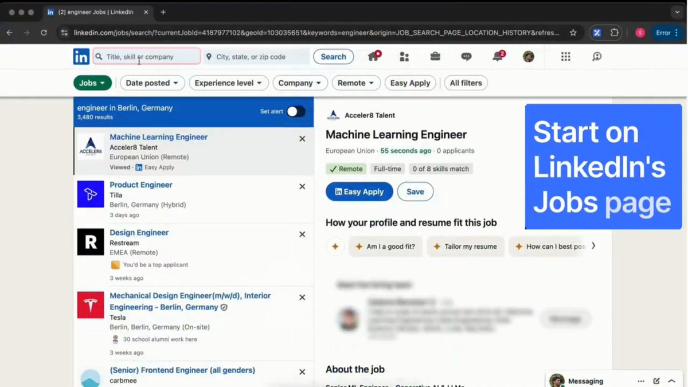Save the Machine Learning Engineer job
Viewport: 688px width, 387px height.
(x=415, y=191)
